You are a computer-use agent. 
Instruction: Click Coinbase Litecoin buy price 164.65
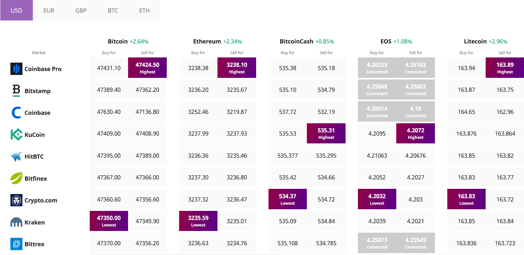point(466,112)
